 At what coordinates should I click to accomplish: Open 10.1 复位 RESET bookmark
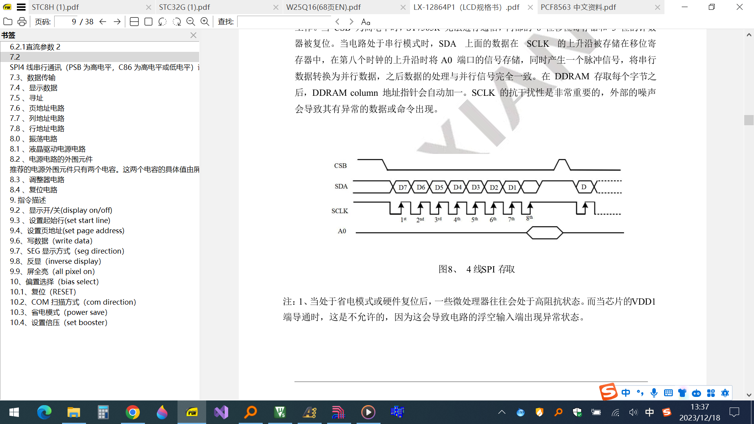click(x=100, y=292)
